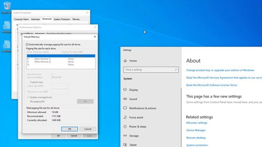Select drive F: New Volume 2 row
The image size is (262, 147).
(61, 62)
